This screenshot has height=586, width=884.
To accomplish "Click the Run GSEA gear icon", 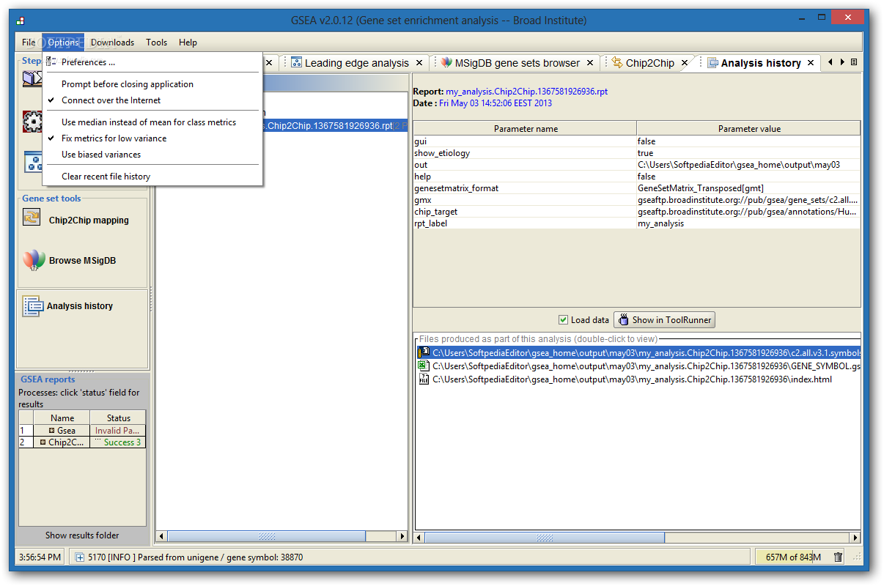I will [x=32, y=122].
